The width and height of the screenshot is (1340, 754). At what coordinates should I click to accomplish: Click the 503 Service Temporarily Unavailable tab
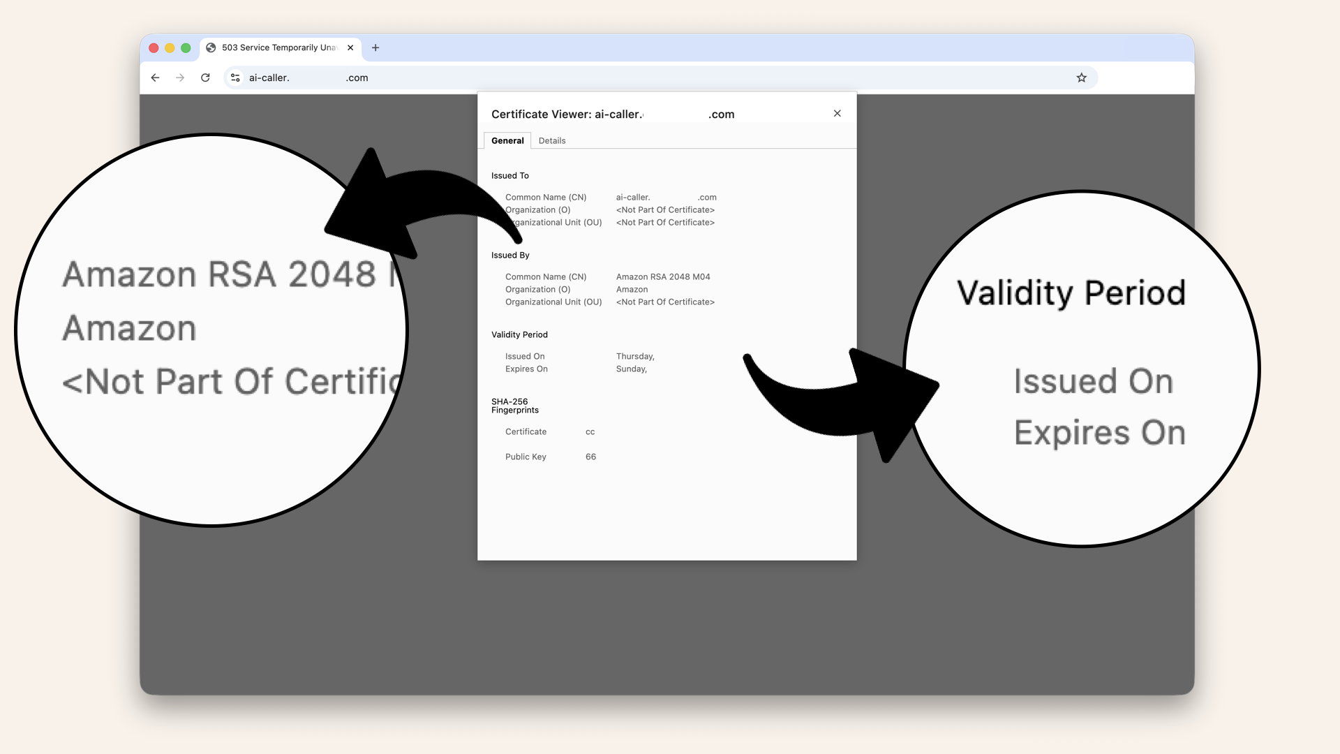click(279, 47)
